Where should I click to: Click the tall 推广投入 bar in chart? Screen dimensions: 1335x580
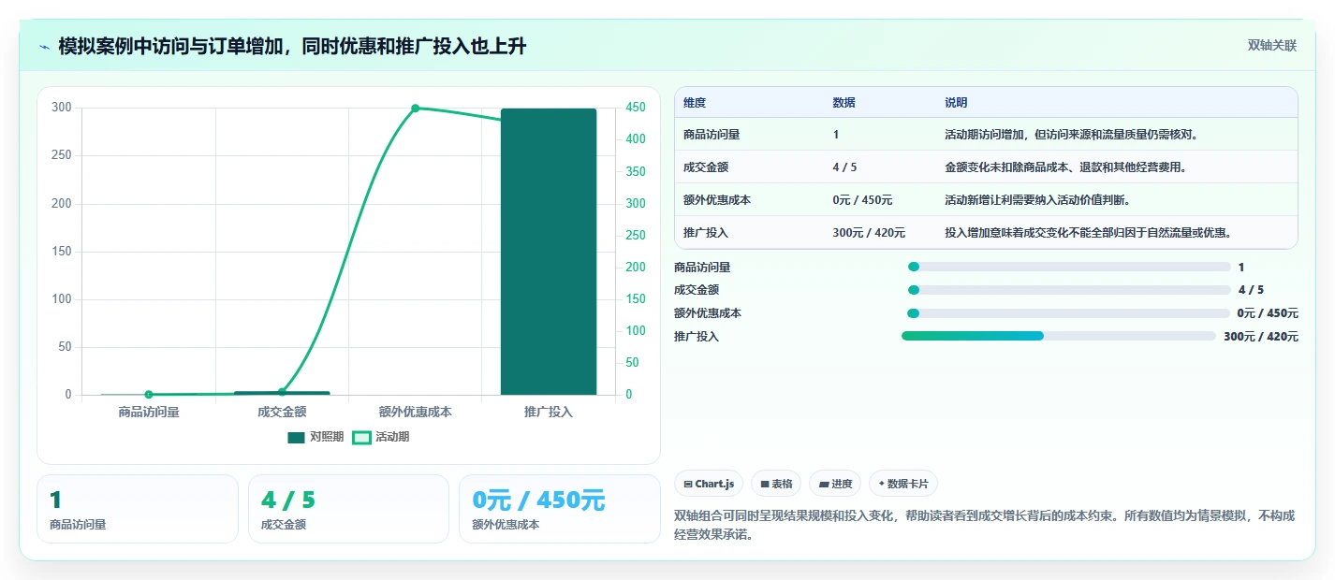[549, 252]
